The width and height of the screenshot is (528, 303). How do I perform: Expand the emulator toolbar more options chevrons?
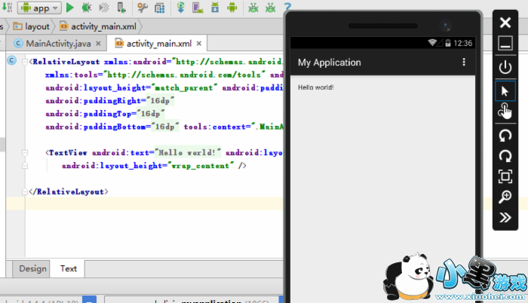(x=505, y=217)
